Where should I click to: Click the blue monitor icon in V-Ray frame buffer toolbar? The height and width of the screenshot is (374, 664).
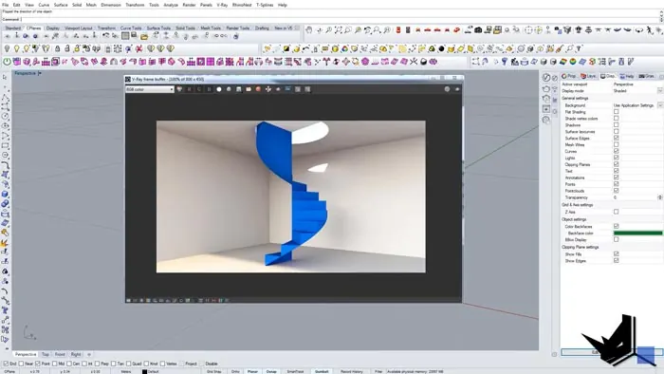click(287, 89)
